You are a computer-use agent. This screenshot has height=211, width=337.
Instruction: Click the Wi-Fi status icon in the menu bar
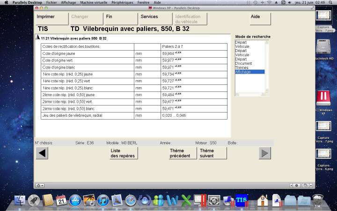click(x=269, y=3)
